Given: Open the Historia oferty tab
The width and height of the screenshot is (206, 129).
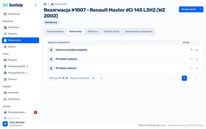Looking at the screenshot, I should [112, 32].
